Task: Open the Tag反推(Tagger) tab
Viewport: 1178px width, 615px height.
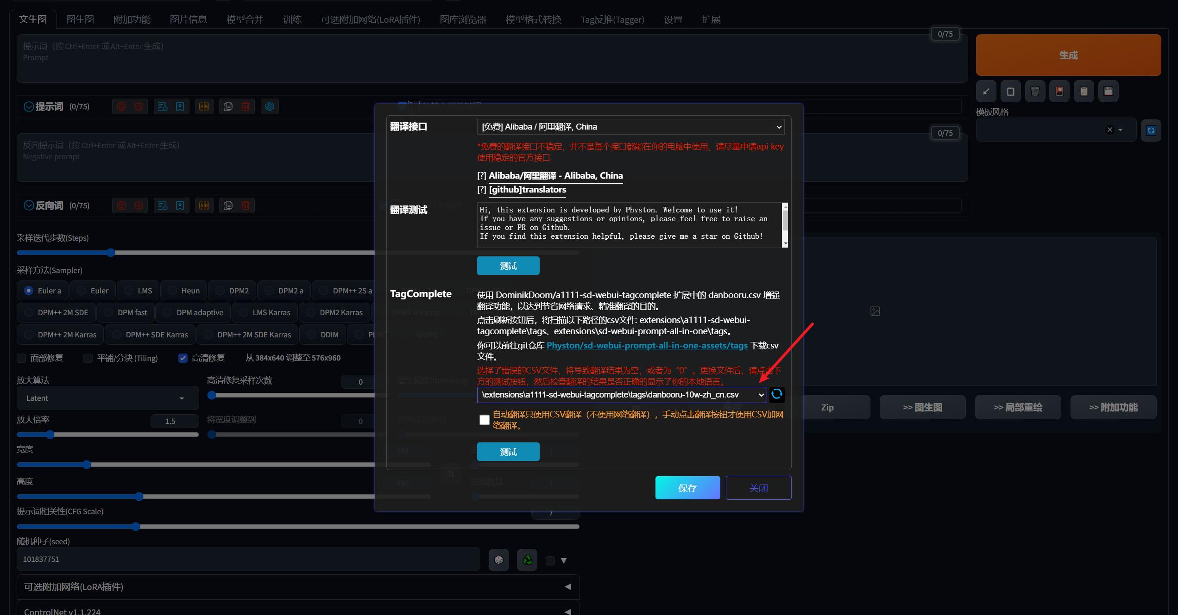Action: click(x=612, y=19)
